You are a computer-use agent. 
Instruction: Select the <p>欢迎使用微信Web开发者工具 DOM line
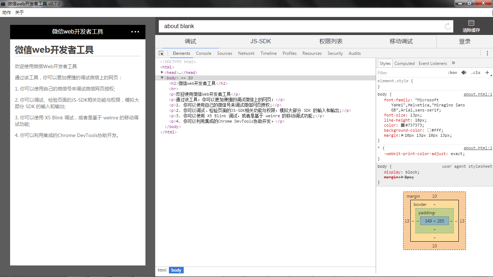(x=204, y=94)
